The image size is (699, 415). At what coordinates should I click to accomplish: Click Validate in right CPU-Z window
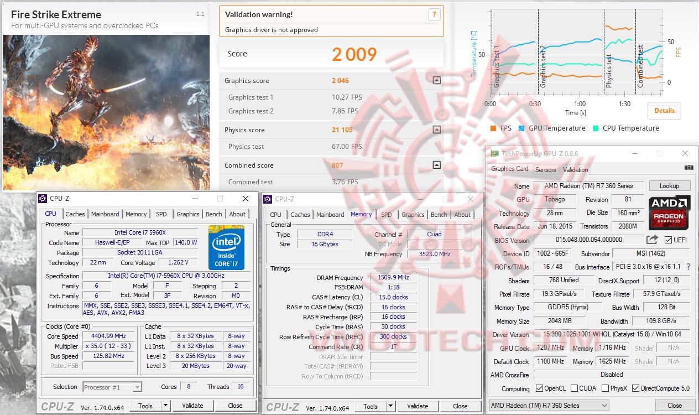pos(418,406)
